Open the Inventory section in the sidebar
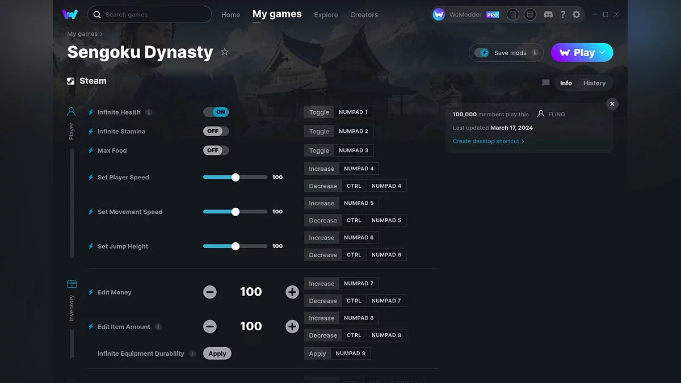681x383 pixels. [71, 289]
